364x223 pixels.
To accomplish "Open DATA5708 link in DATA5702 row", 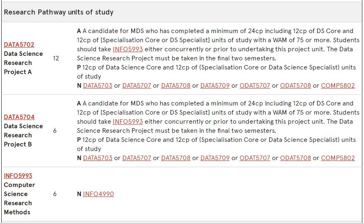I will pos(176,85).
